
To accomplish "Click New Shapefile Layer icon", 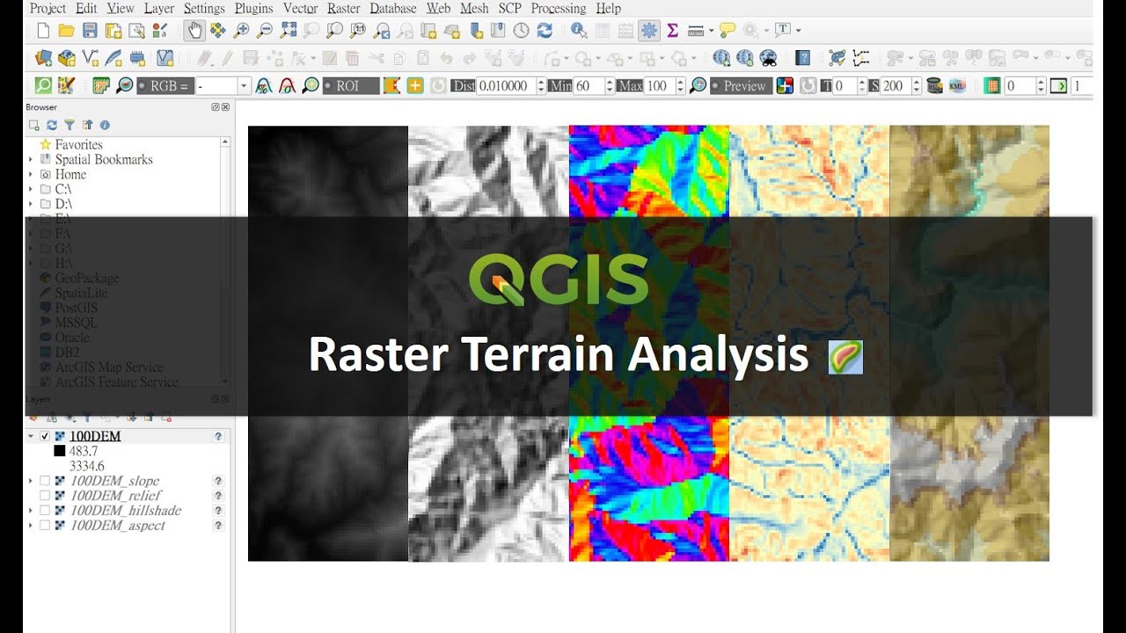I will click(90, 58).
